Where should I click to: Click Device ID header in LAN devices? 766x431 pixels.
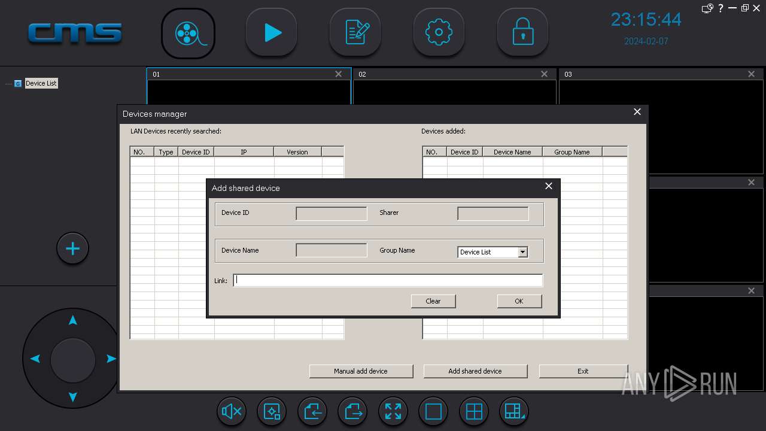click(x=196, y=152)
